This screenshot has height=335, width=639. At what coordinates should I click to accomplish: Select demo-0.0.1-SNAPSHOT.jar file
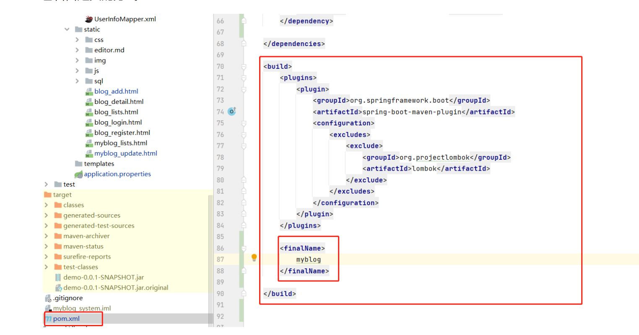click(x=104, y=278)
